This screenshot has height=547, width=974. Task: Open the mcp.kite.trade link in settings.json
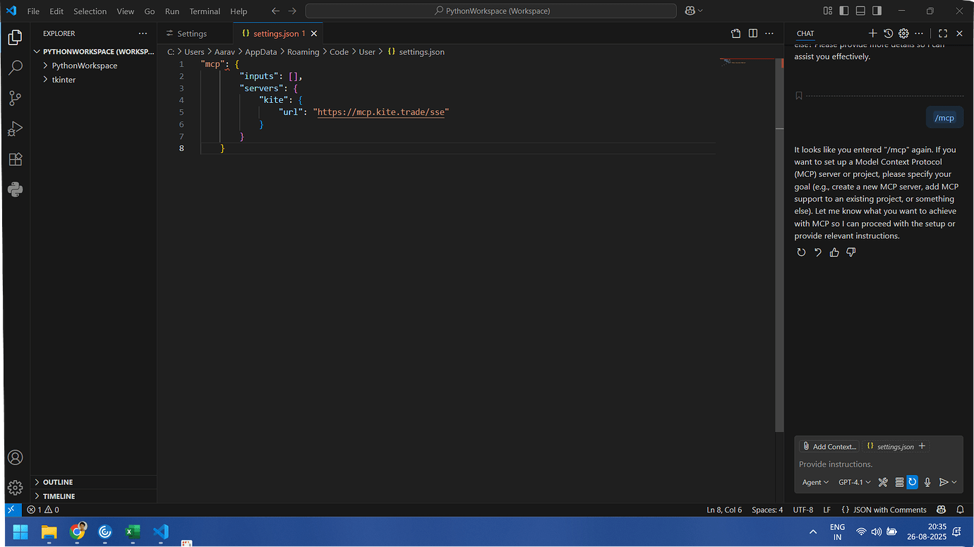381,111
